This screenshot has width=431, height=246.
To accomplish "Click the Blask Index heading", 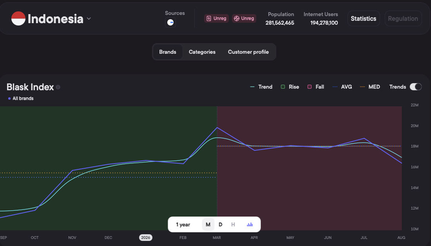I will click(30, 87).
